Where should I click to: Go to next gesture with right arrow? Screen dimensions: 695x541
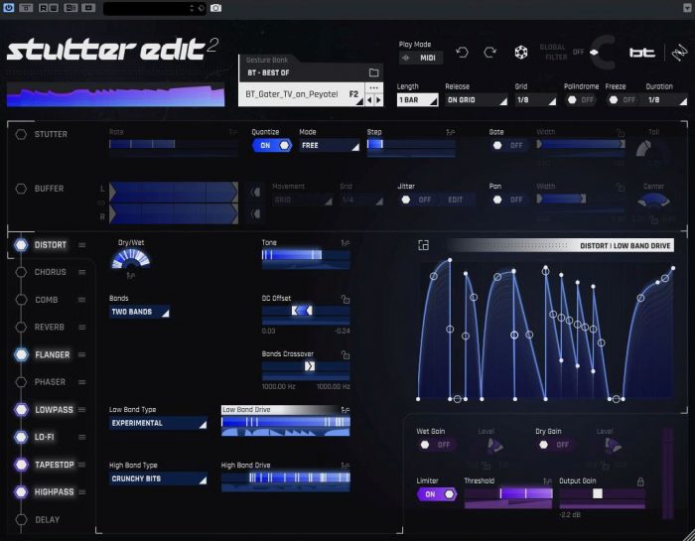tap(378, 100)
